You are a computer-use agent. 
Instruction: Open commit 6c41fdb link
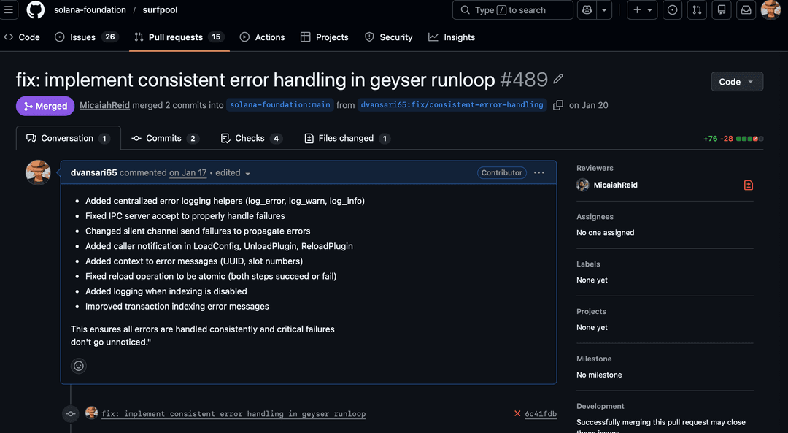click(x=540, y=414)
